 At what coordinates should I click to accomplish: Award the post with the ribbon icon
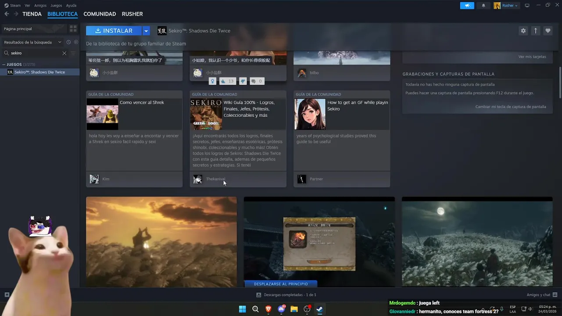tap(212, 81)
